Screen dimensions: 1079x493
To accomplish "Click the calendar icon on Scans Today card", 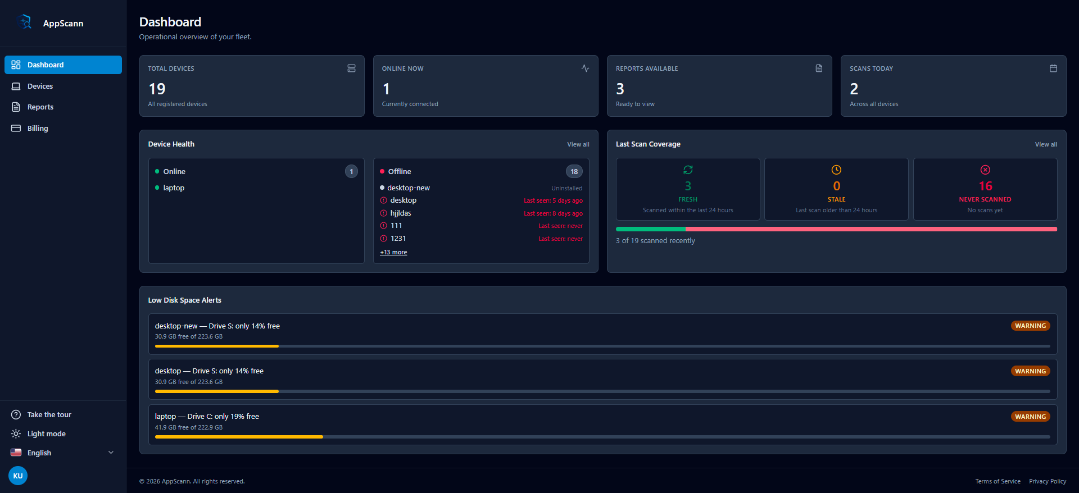I will tap(1053, 68).
